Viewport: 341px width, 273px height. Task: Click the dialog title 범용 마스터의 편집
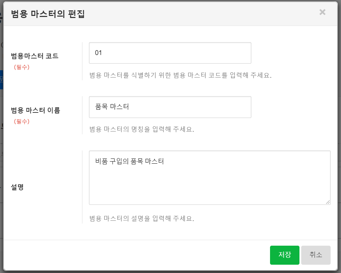(48, 14)
